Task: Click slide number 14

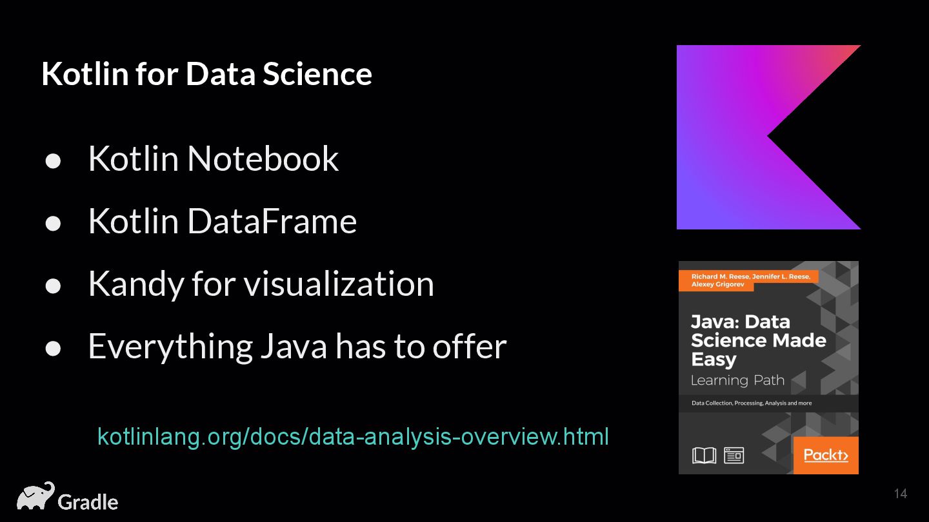Action: [901, 494]
